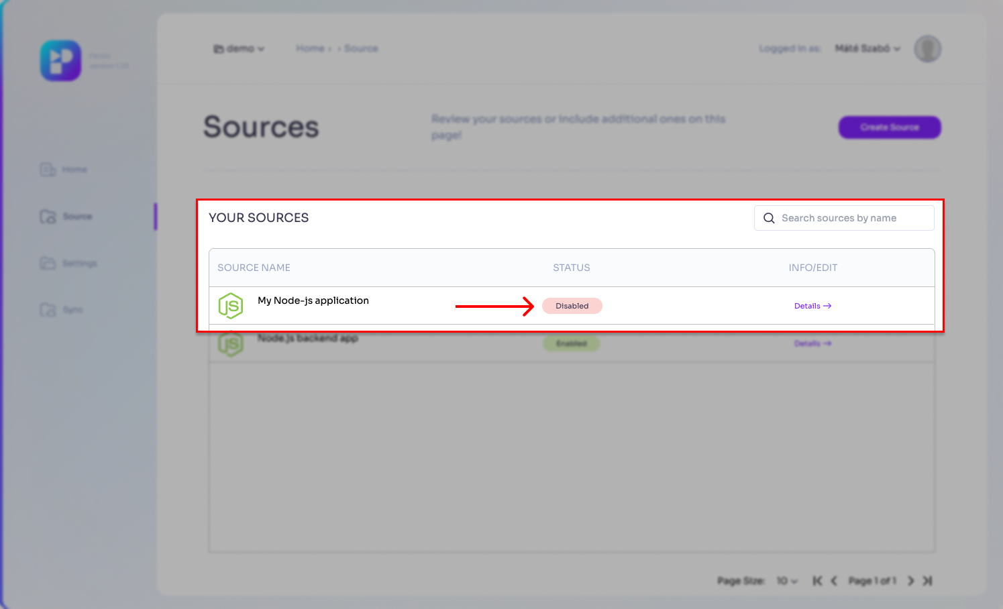Image resolution: width=1003 pixels, height=609 pixels.
Task: Click the user avatar picture
Action: (x=927, y=49)
